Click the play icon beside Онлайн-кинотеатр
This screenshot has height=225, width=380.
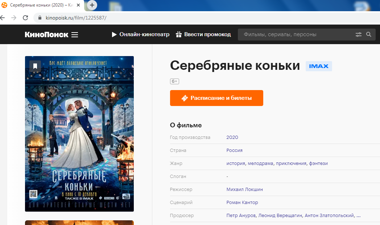[114, 34]
